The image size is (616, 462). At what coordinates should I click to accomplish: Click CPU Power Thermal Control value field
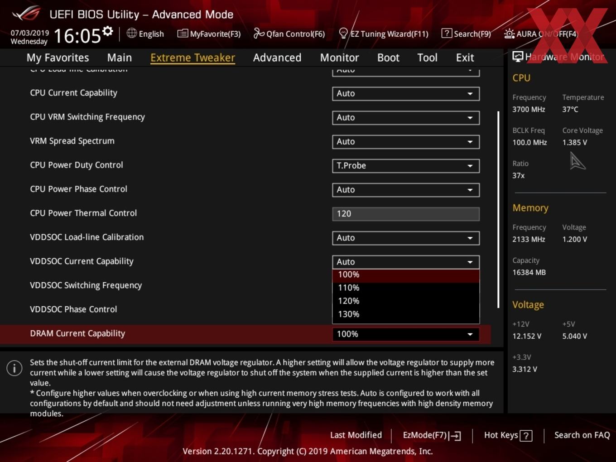[x=406, y=213]
